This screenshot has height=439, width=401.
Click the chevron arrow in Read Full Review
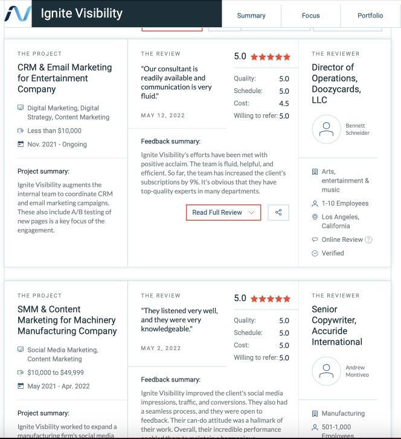point(251,212)
